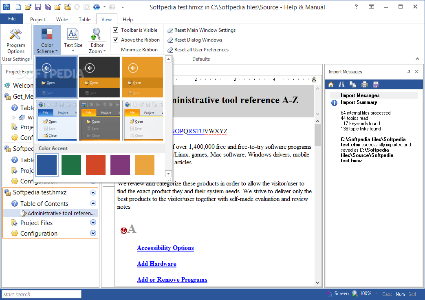Click Reset all User Preferences
The height and width of the screenshot is (300, 425).
(x=198, y=50)
